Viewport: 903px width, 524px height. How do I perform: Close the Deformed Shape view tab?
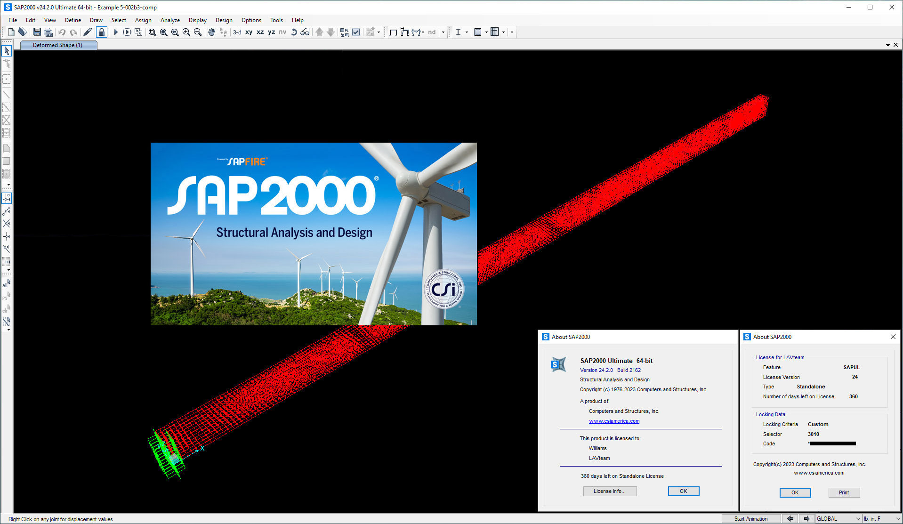pyautogui.click(x=896, y=45)
